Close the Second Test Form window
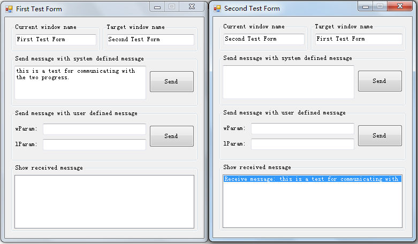Image resolution: width=418 pixels, height=244 pixels. tap(400, 6)
